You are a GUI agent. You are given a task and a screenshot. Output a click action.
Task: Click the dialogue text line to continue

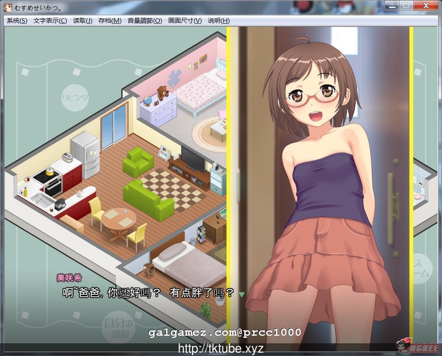pyautogui.click(x=148, y=293)
